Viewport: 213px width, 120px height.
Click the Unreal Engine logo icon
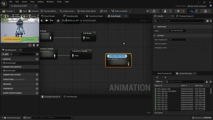(4, 4)
